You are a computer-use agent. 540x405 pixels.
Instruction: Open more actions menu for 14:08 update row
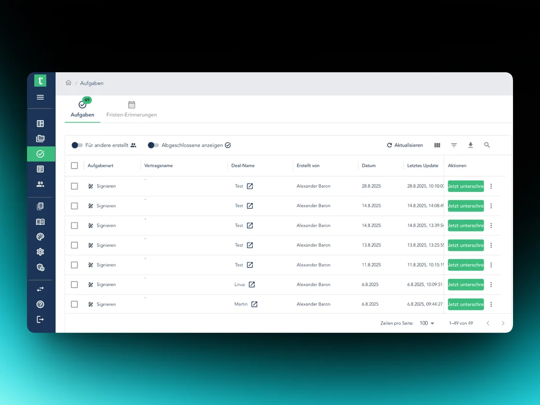tap(491, 206)
